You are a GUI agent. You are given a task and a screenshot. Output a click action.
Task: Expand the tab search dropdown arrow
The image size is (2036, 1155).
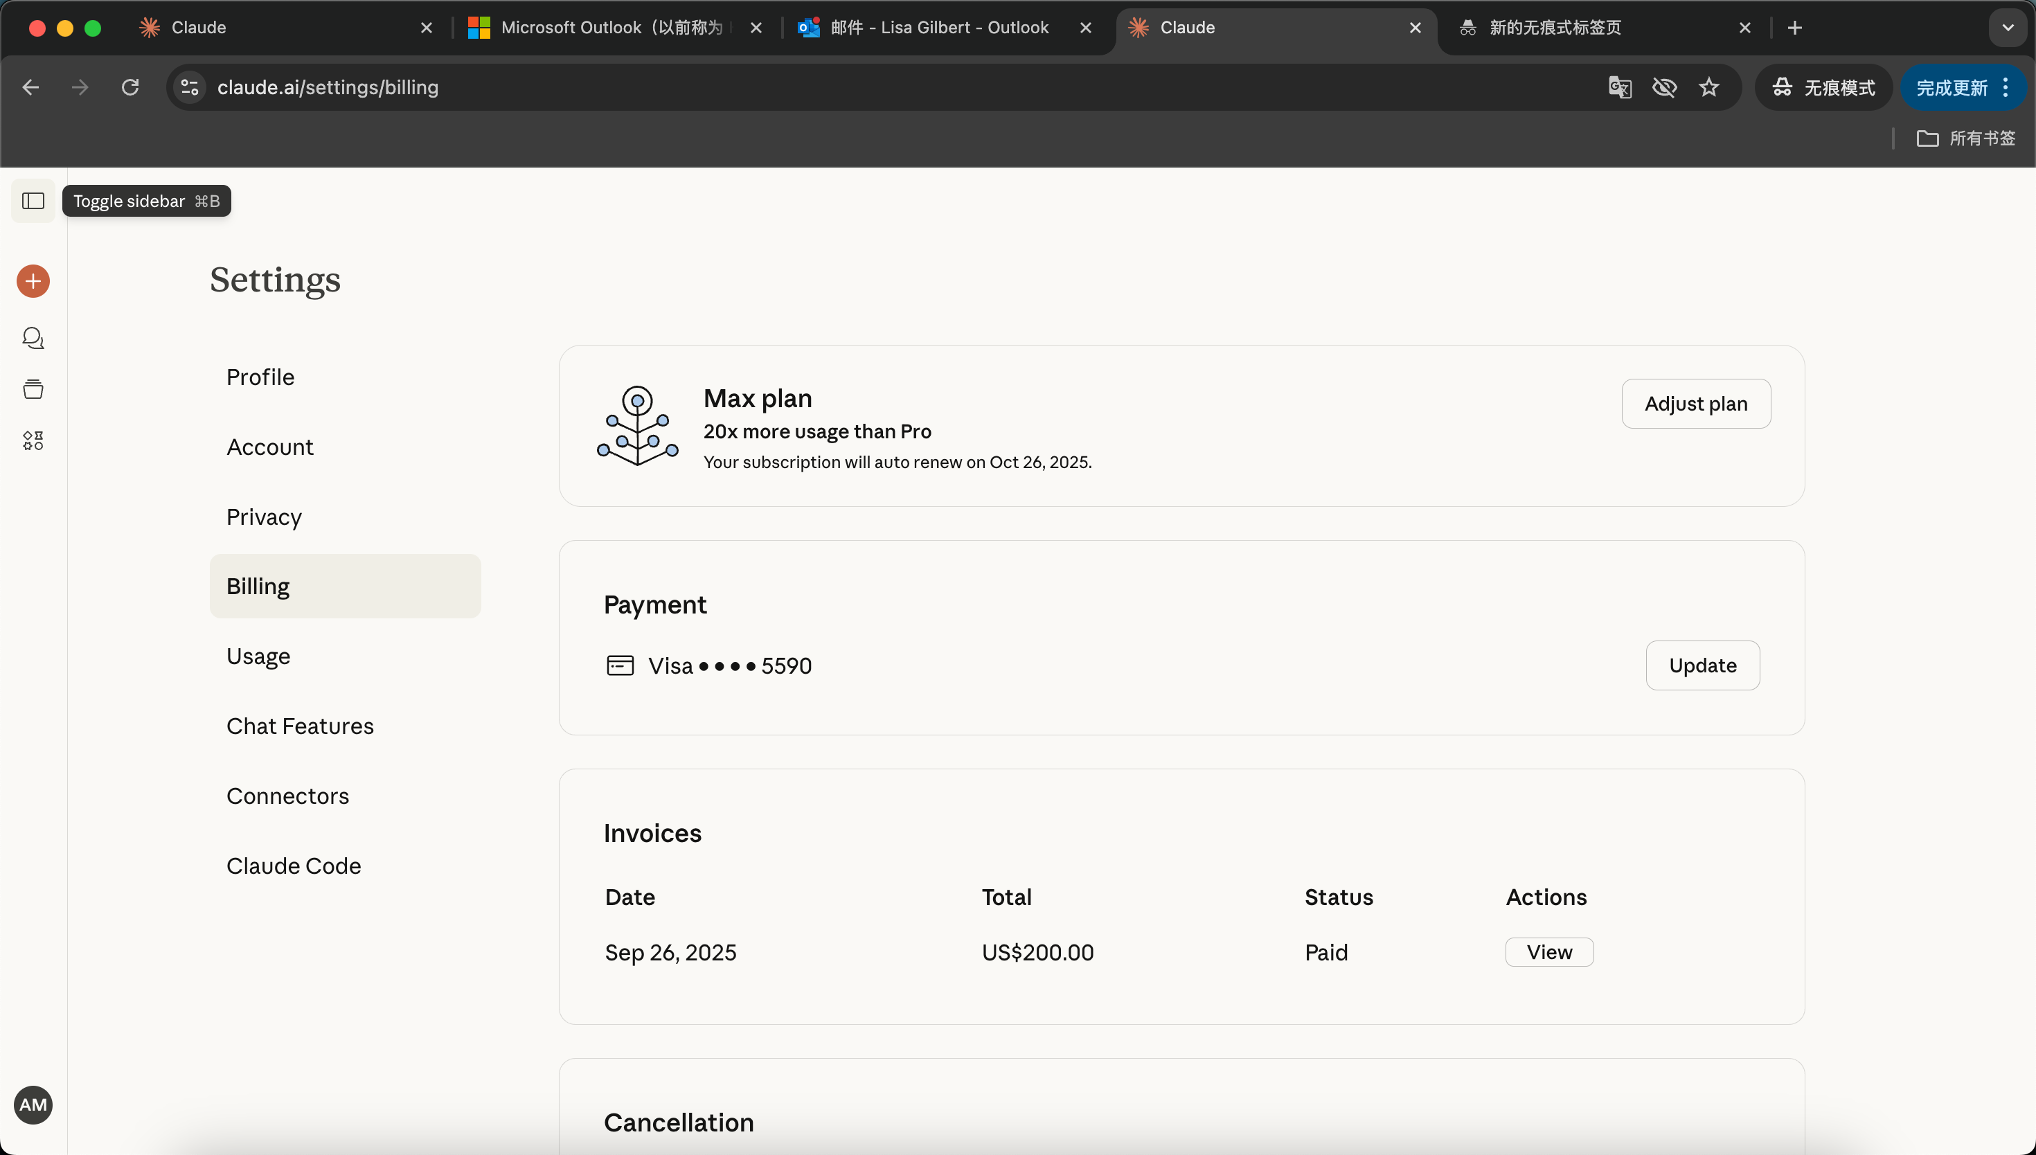click(x=2007, y=28)
